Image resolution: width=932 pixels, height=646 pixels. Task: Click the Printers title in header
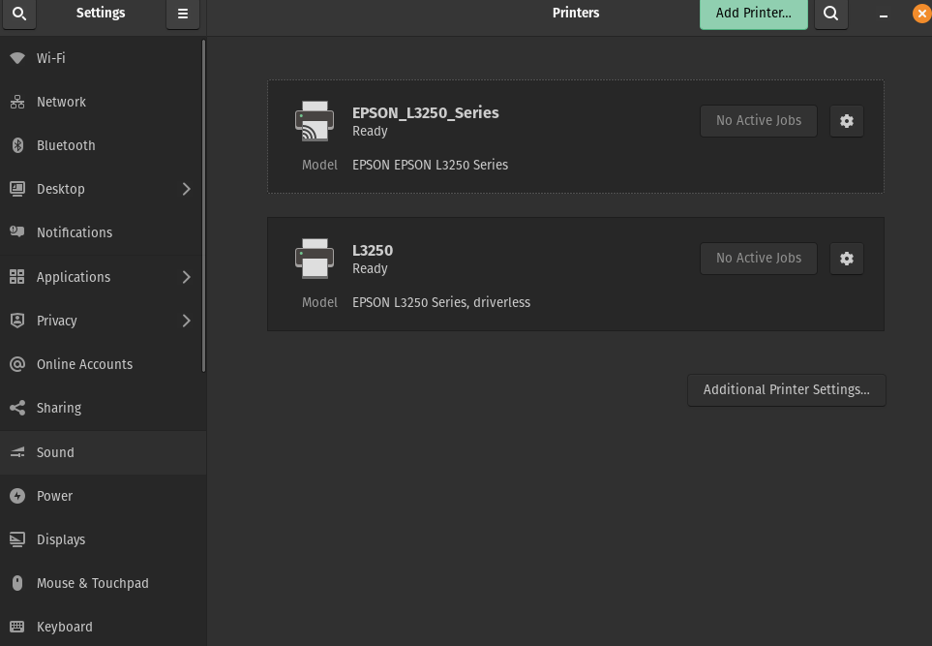576,14
